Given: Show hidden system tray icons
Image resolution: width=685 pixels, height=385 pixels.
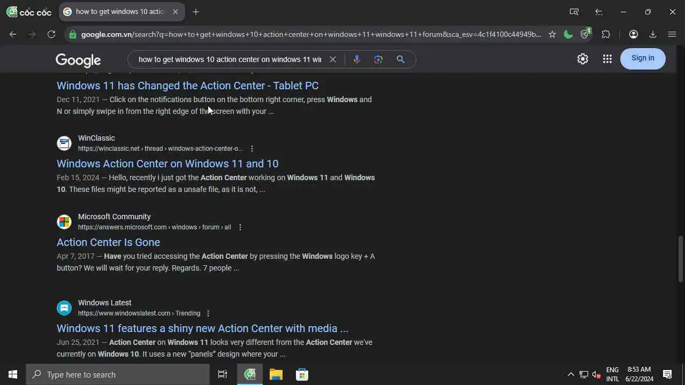Looking at the screenshot, I should point(570,374).
